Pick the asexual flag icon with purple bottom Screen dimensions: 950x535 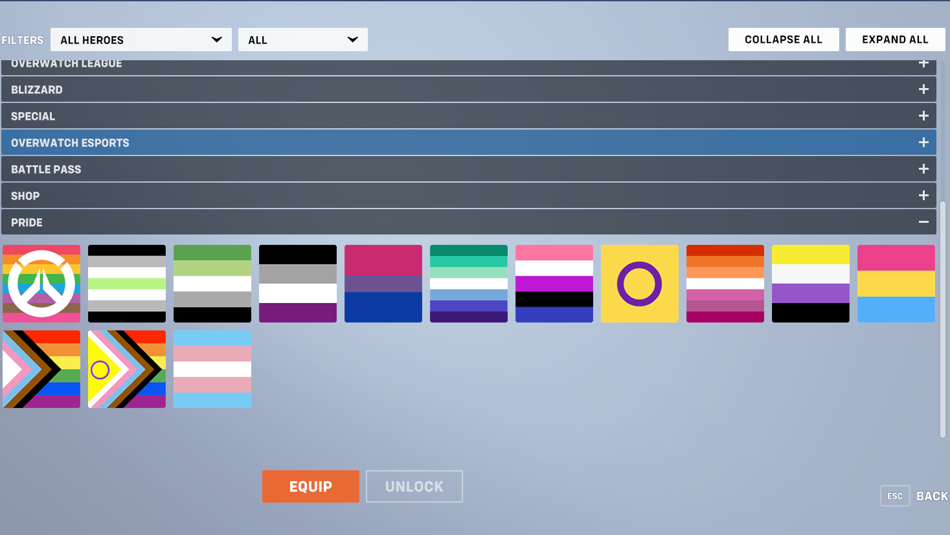click(298, 284)
